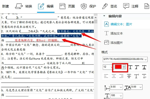Viewport: 150px width, 99px height.
Task: Click the shield protect icon
Action: (x=84, y=6)
